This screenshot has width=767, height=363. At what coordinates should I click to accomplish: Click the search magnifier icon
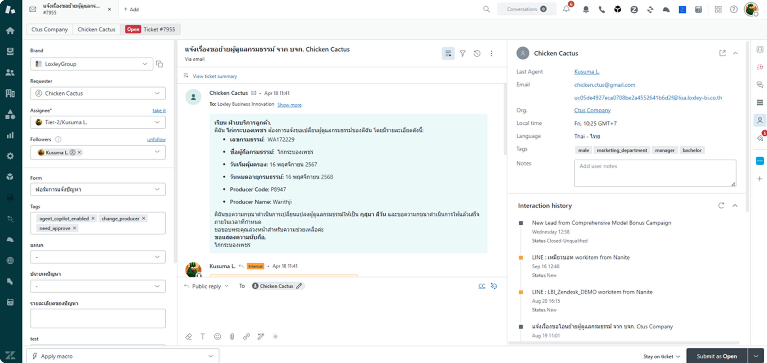point(486,9)
